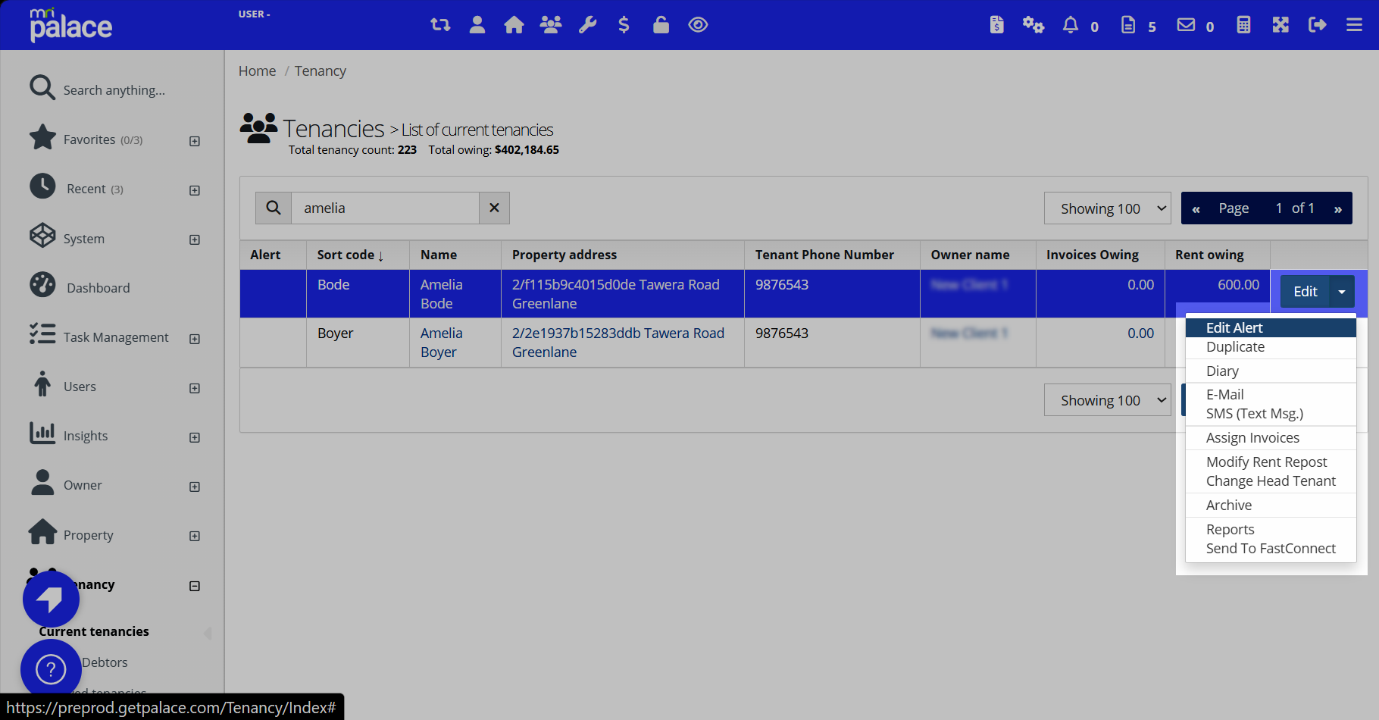1379x720 pixels.
Task: Open the group people icon in top toolbar
Action: point(551,25)
